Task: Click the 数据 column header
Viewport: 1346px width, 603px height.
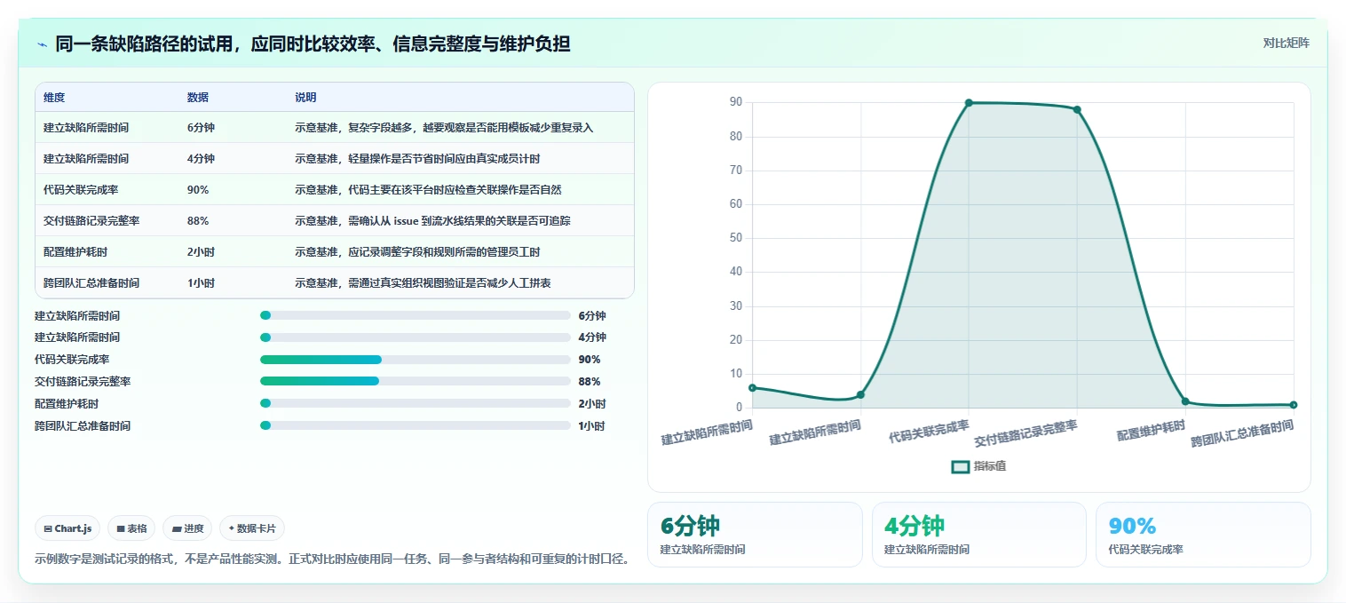Action: click(198, 98)
